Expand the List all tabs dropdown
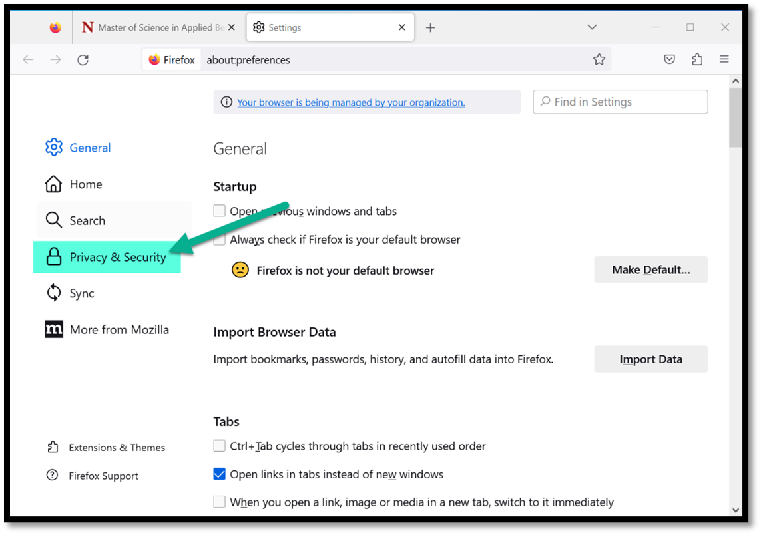This screenshot has width=761, height=535. click(x=591, y=28)
